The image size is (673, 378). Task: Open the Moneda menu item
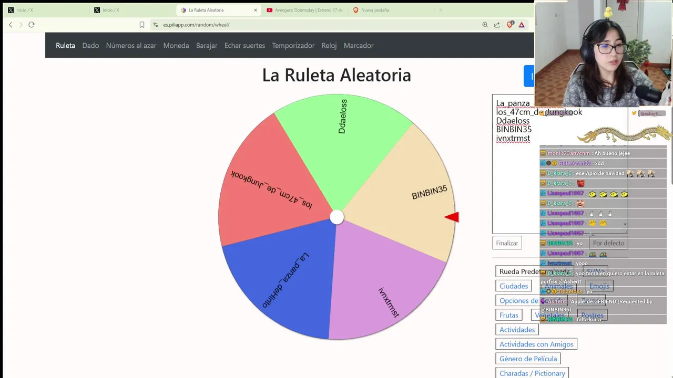pyautogui.click(x=176, y=46)
